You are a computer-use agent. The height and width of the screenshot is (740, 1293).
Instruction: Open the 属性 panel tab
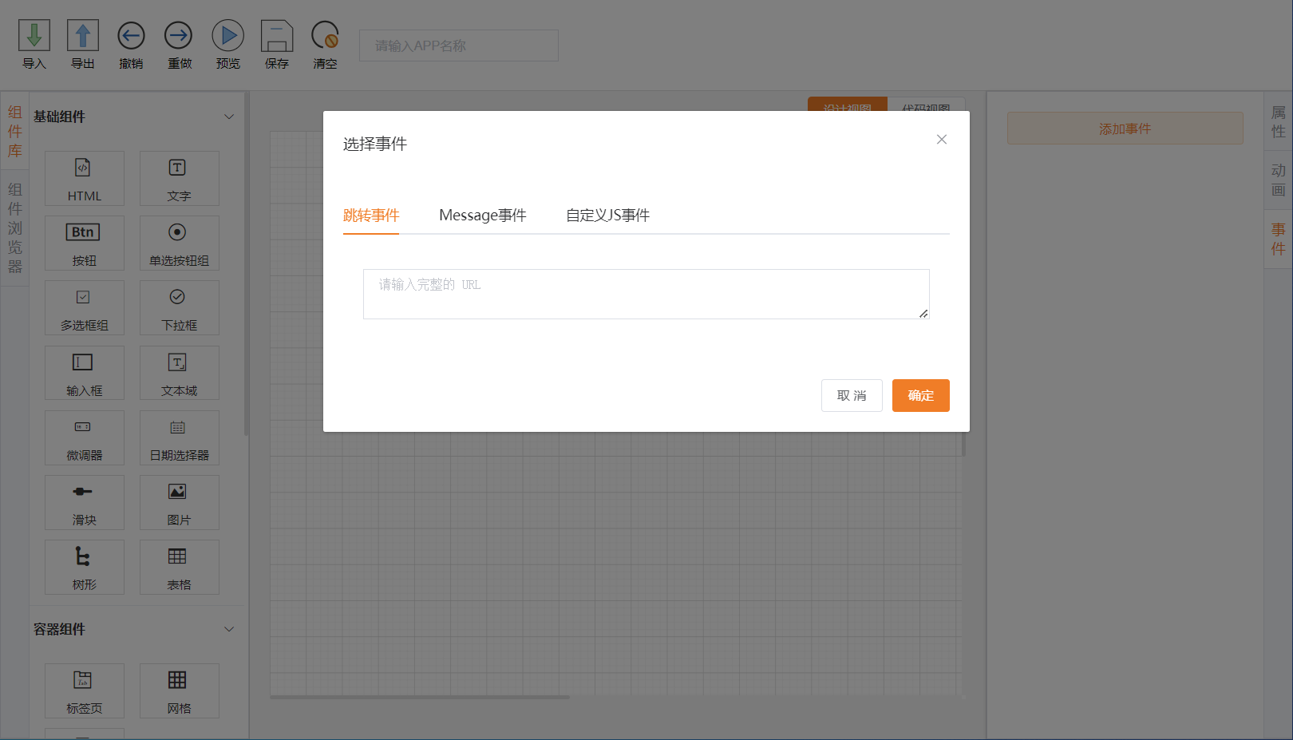pos(1279,122)
